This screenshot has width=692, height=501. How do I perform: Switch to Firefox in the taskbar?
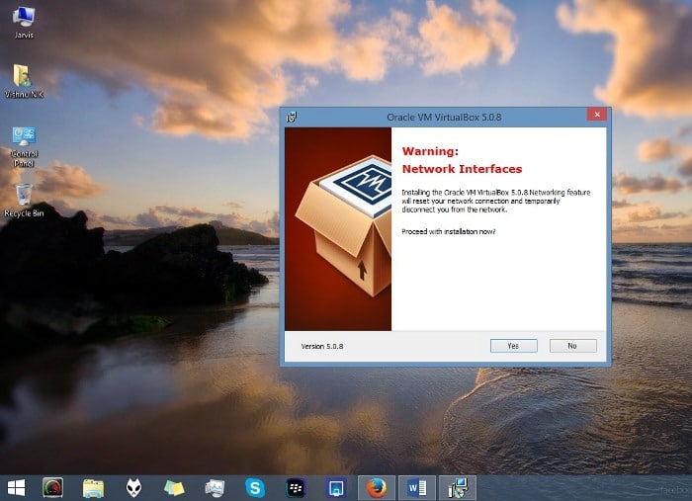pyautogui.click(x=376, y=487)
